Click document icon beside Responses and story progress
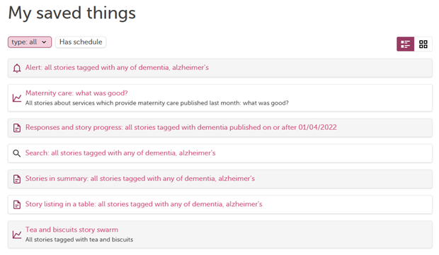Image resolution: width=439 pixels, height=255 pixels. [x=17, y=128]
